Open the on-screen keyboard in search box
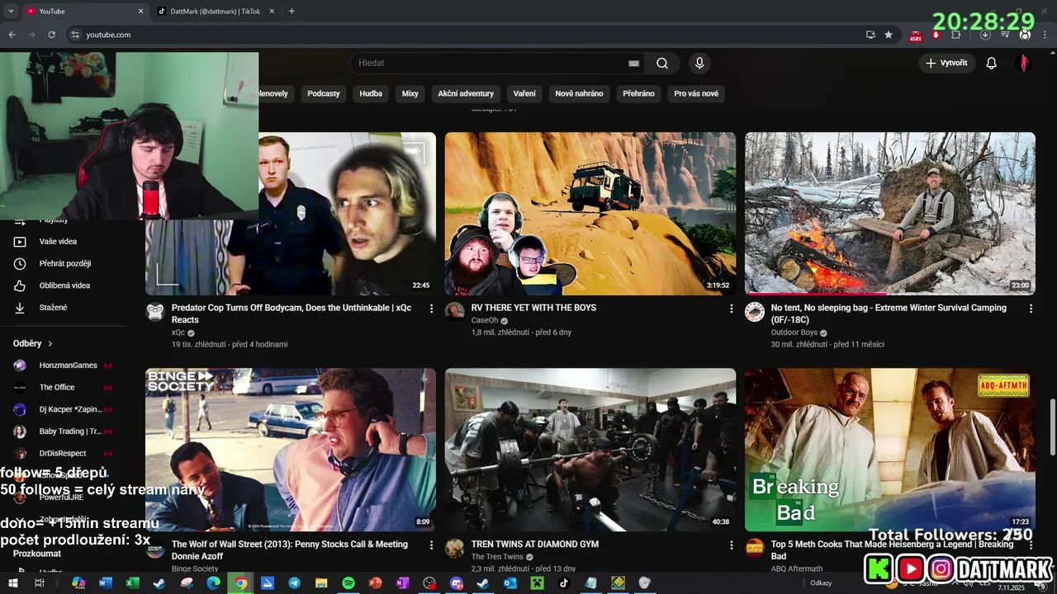 point(633,63)
